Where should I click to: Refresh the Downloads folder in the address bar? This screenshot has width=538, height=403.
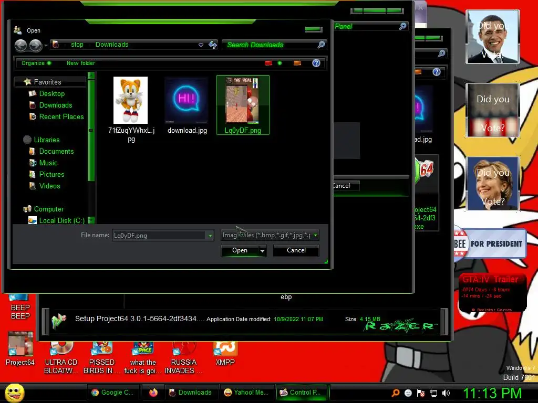click(x=213, y=45)
